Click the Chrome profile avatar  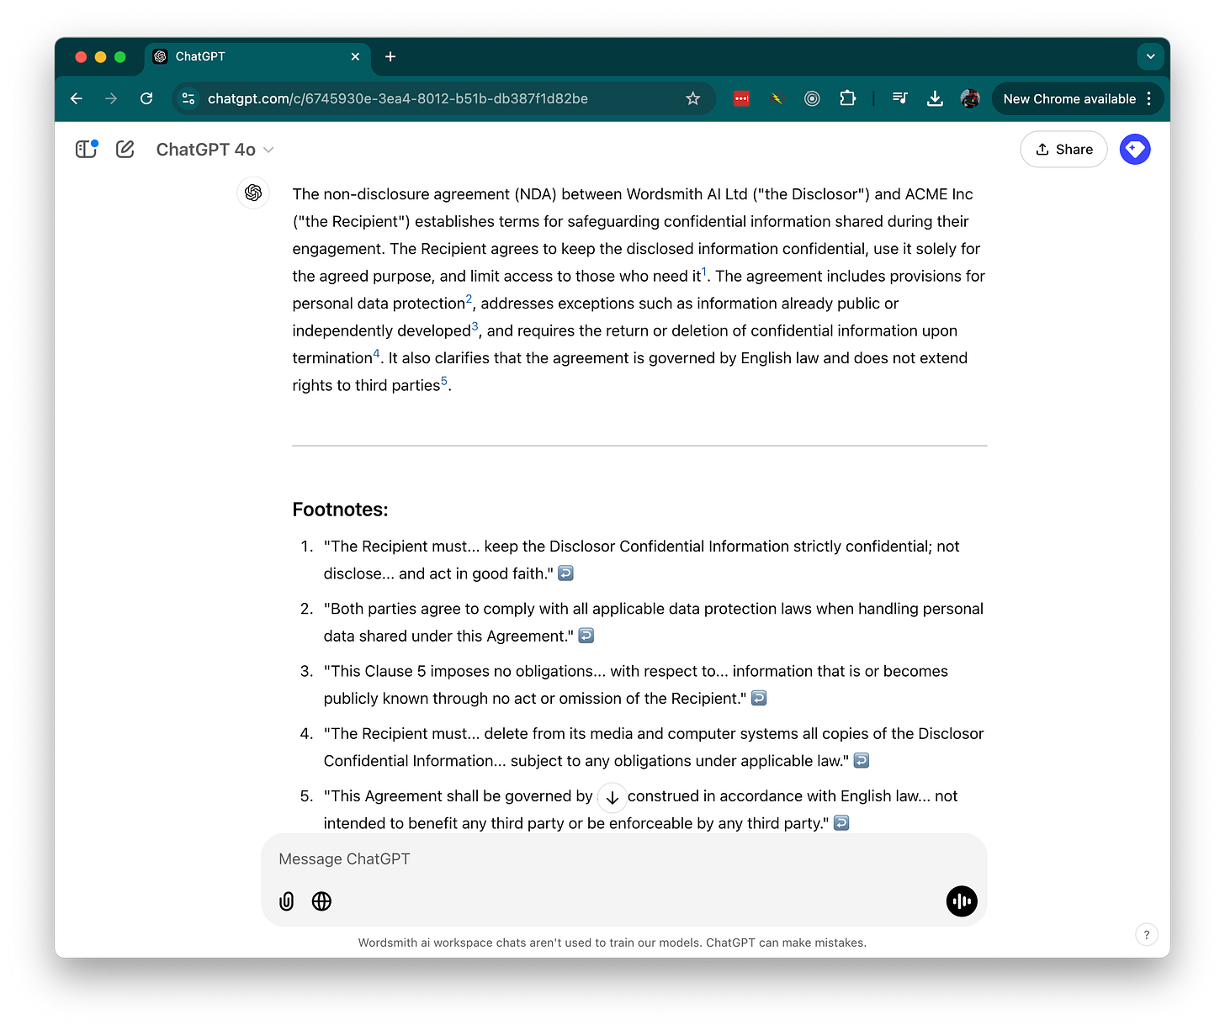969,98
